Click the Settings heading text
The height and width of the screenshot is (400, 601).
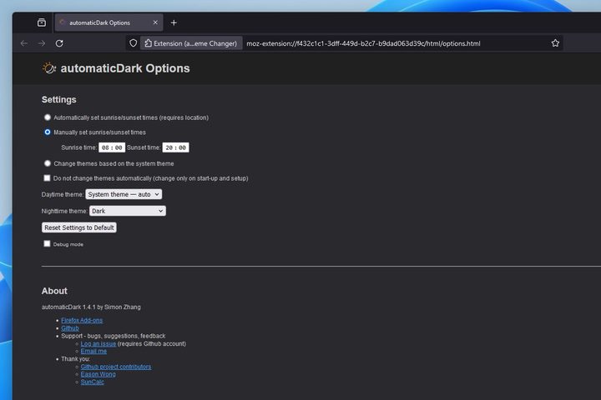[x=59, y=99]
